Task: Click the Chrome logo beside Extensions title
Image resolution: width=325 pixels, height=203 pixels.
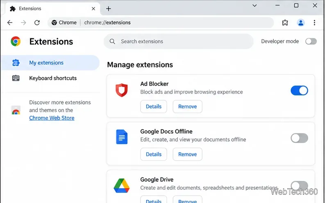Action: (16, 41)
